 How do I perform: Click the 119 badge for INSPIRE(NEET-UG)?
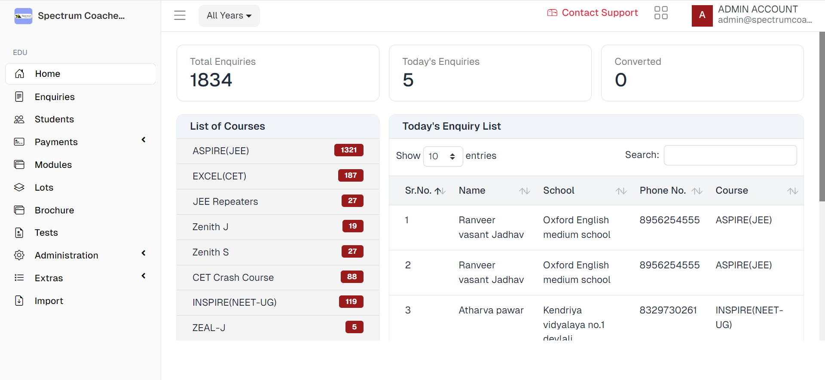click(351, 301)
